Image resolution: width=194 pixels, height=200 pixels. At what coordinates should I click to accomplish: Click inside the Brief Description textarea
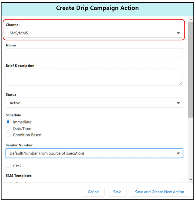(x=94, y=77)
